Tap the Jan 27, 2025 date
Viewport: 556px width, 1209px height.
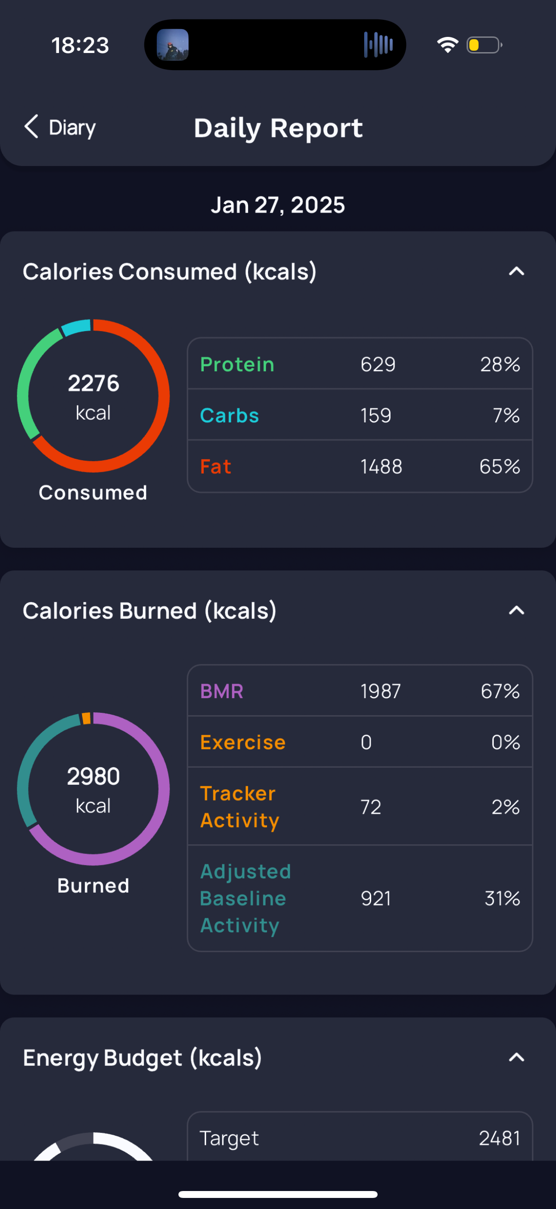[x=278, y=205]
